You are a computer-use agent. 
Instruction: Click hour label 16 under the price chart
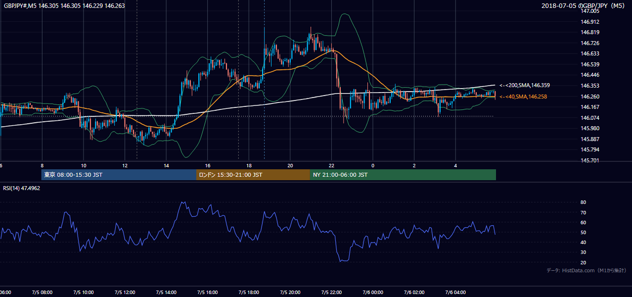(x=208, y=165)
